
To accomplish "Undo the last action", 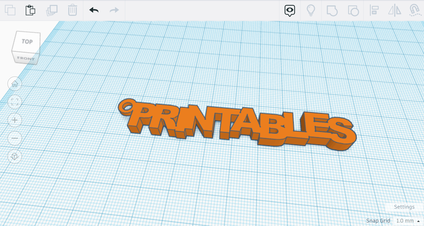I will (94, 10).
